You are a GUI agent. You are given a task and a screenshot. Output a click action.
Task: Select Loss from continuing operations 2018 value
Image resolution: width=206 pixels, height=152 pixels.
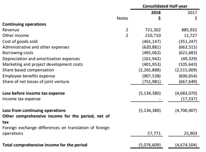click(150, 110)
